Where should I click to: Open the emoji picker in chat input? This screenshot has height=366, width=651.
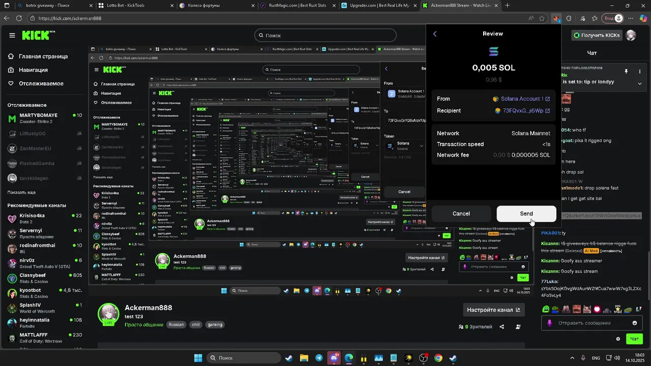[634, 323]
